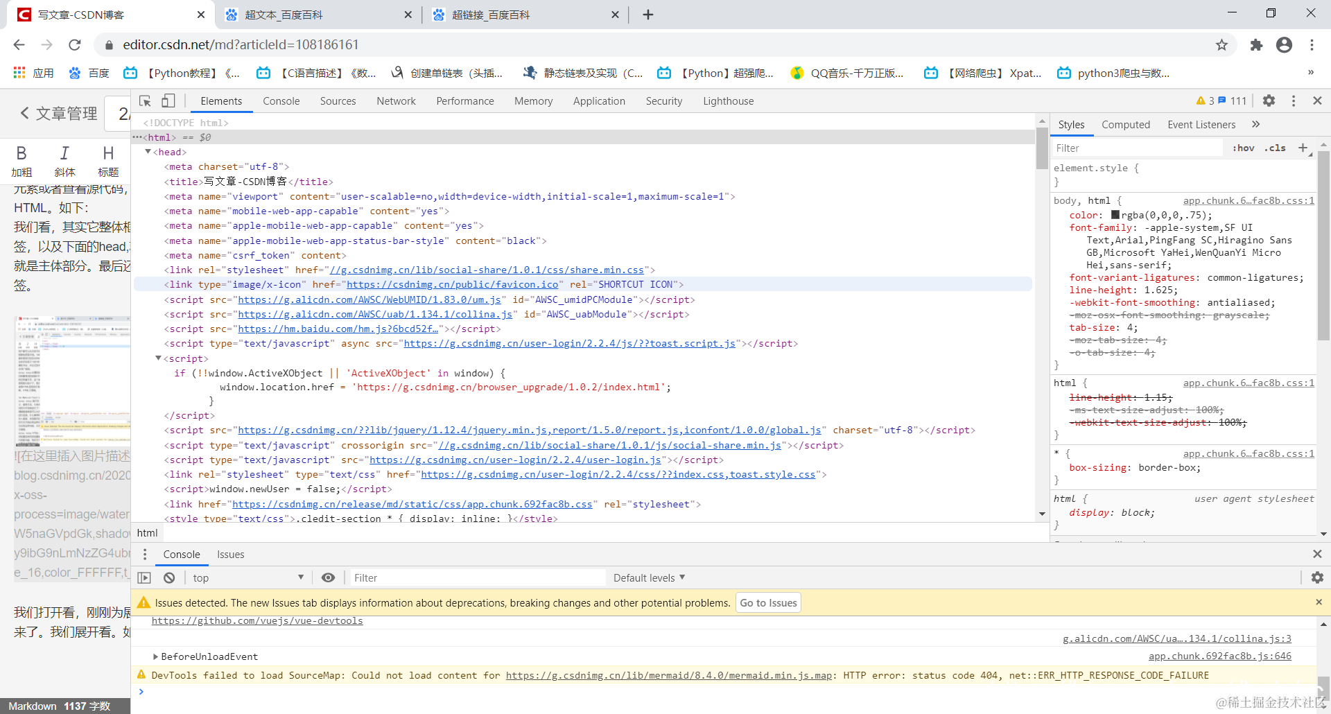1331x714 pixels.
Task: Open collina.js:3 source link in console
Action: pyautogui.click(x=1177, y=638)
